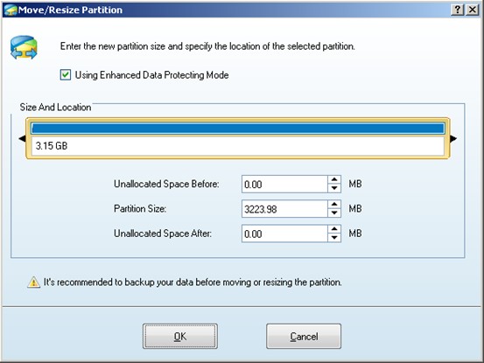Confirm with the OK button
484x363 pixels.
pyautogui.click(x=180, y=336)
